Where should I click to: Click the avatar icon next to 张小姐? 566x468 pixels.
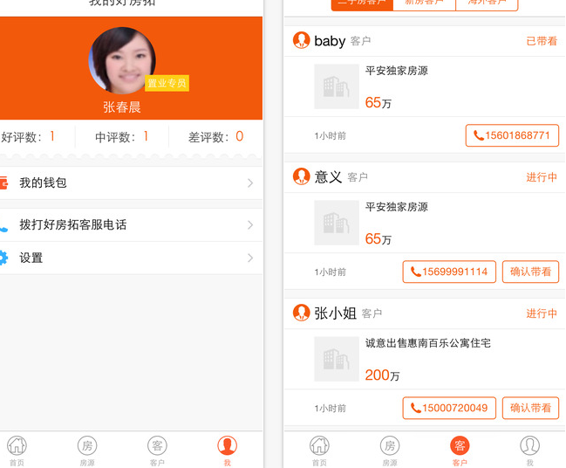point(302,313)
